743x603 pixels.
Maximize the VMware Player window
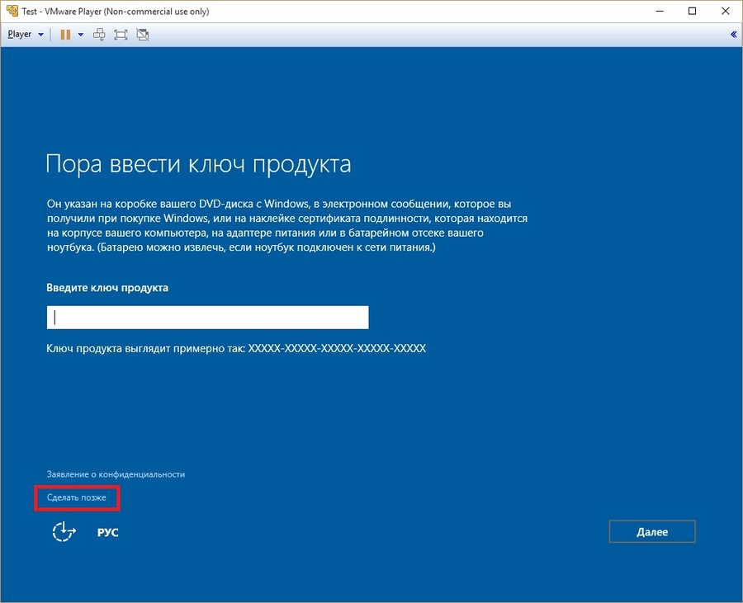click(x=692, y=11)
